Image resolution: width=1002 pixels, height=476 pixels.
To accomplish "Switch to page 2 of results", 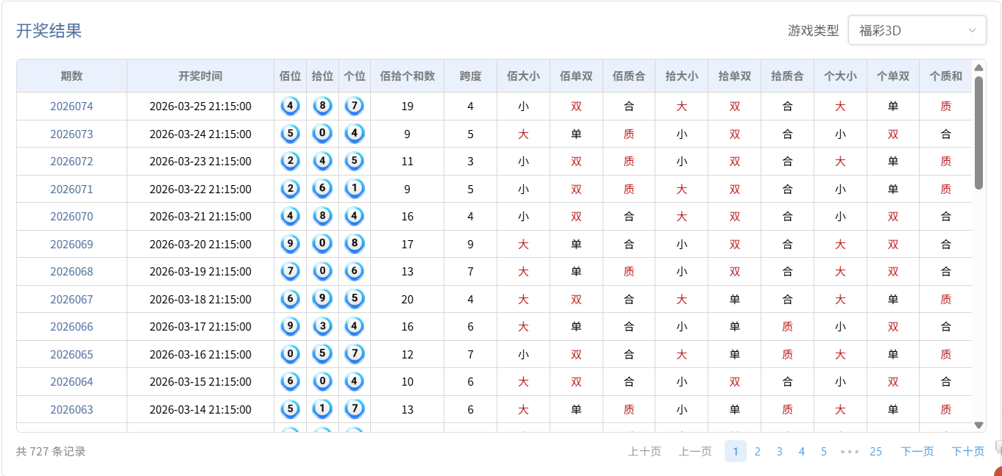I will 758,451.
